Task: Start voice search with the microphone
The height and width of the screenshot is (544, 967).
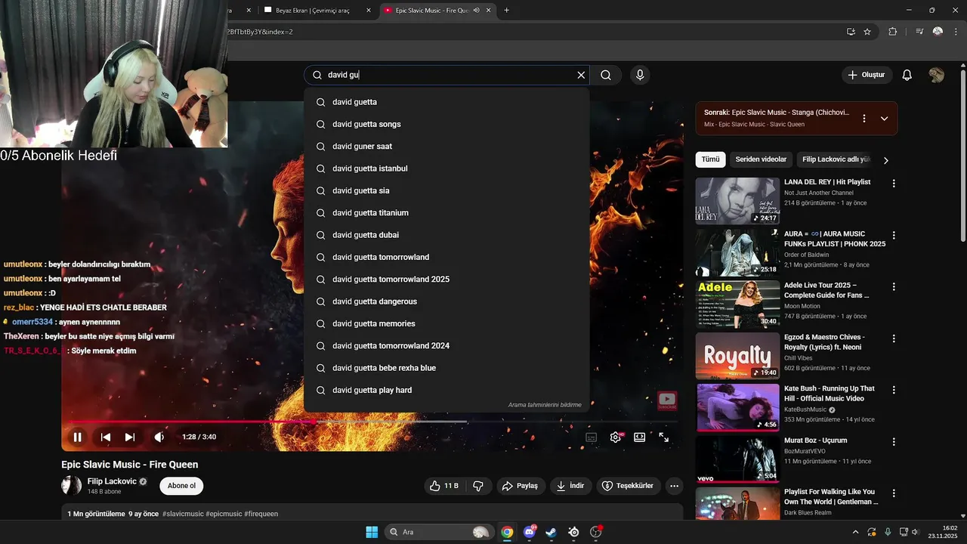Action: click(x=640, y=75)
